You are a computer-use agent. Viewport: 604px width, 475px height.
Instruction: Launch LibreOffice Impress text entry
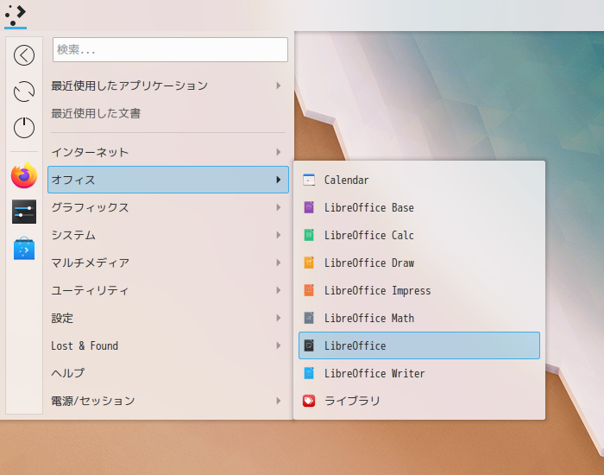pyautogui.click(x=378, y=290)
